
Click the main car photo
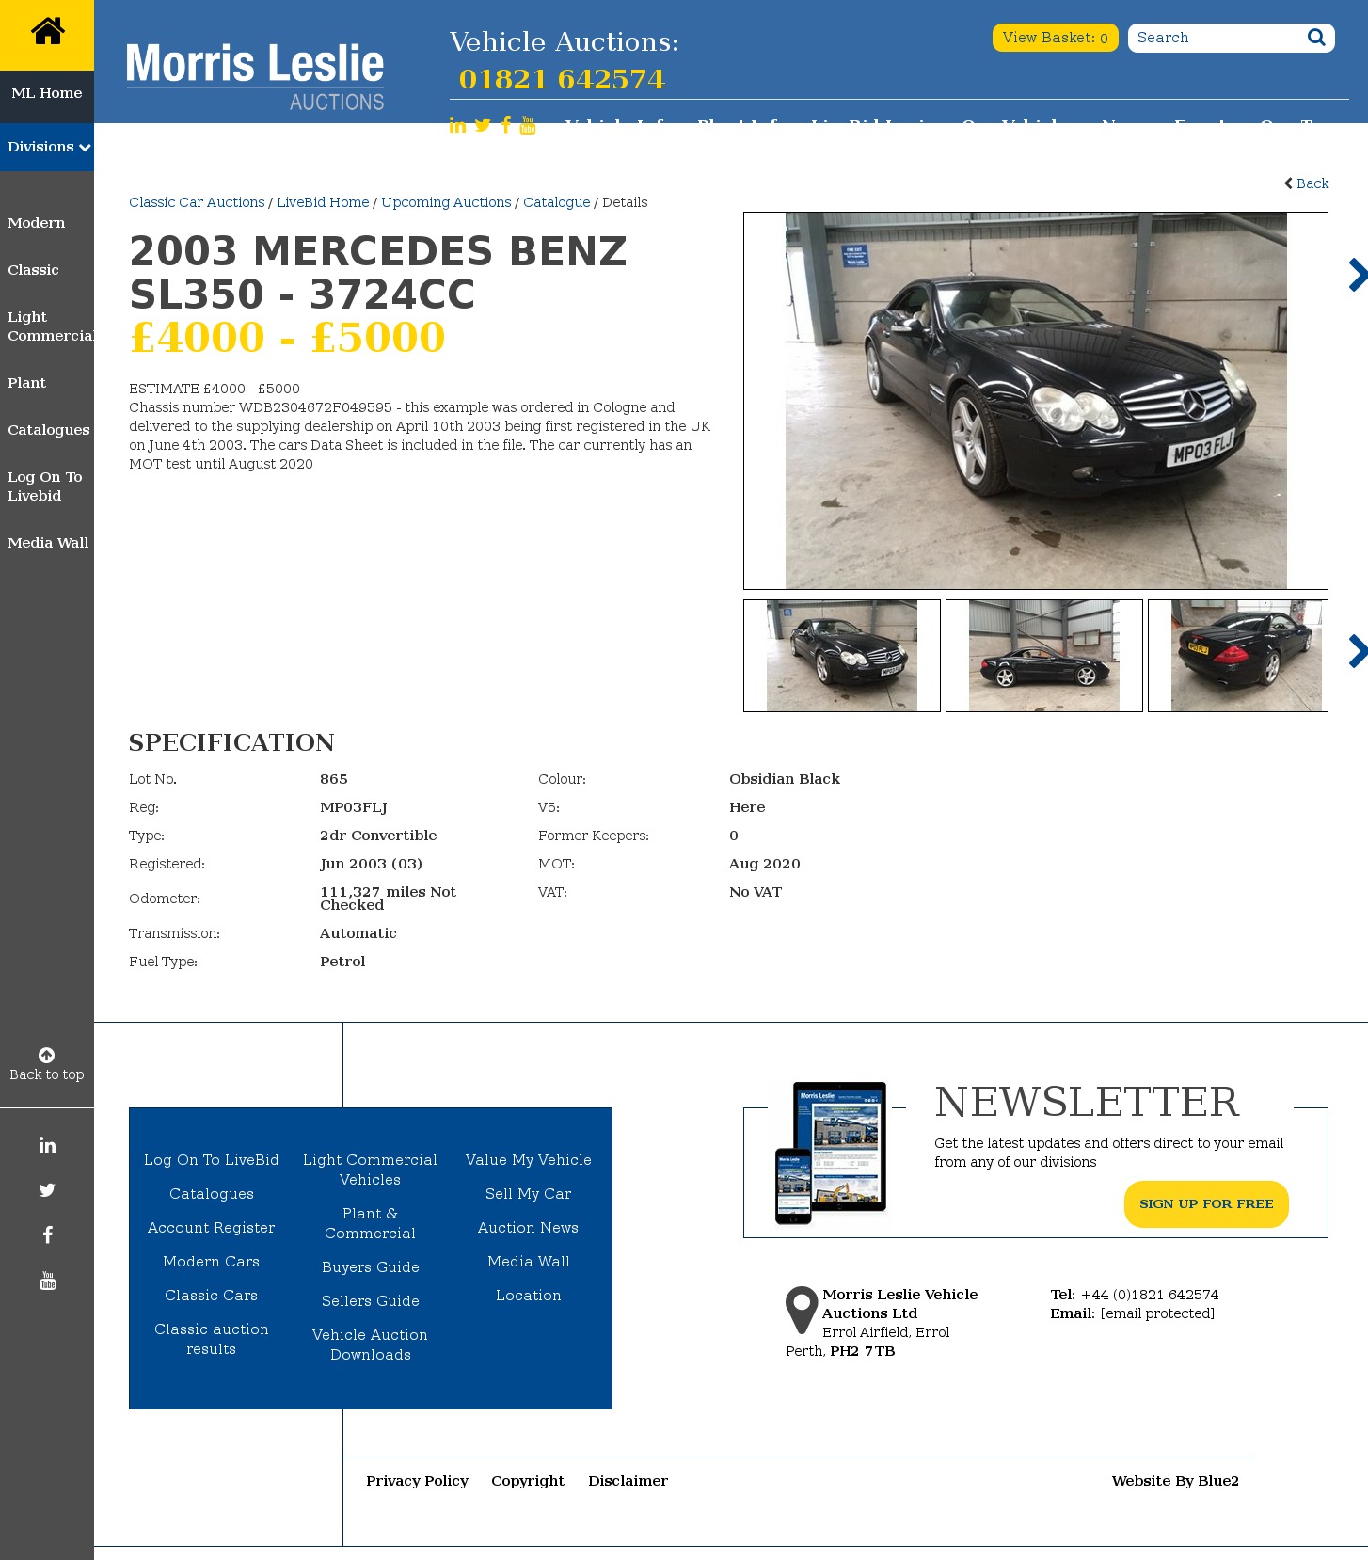pos(1036,401)
